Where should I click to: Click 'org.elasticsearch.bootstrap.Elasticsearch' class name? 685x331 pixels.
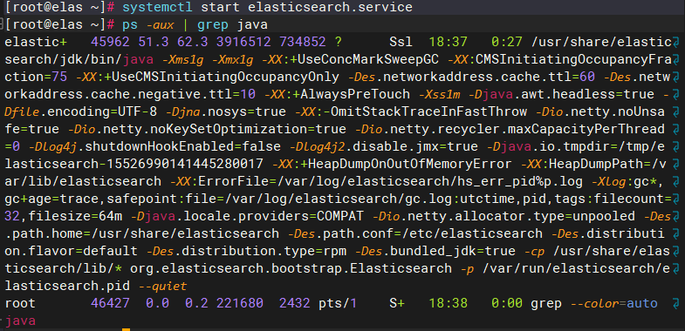click(x=290, y=268)
